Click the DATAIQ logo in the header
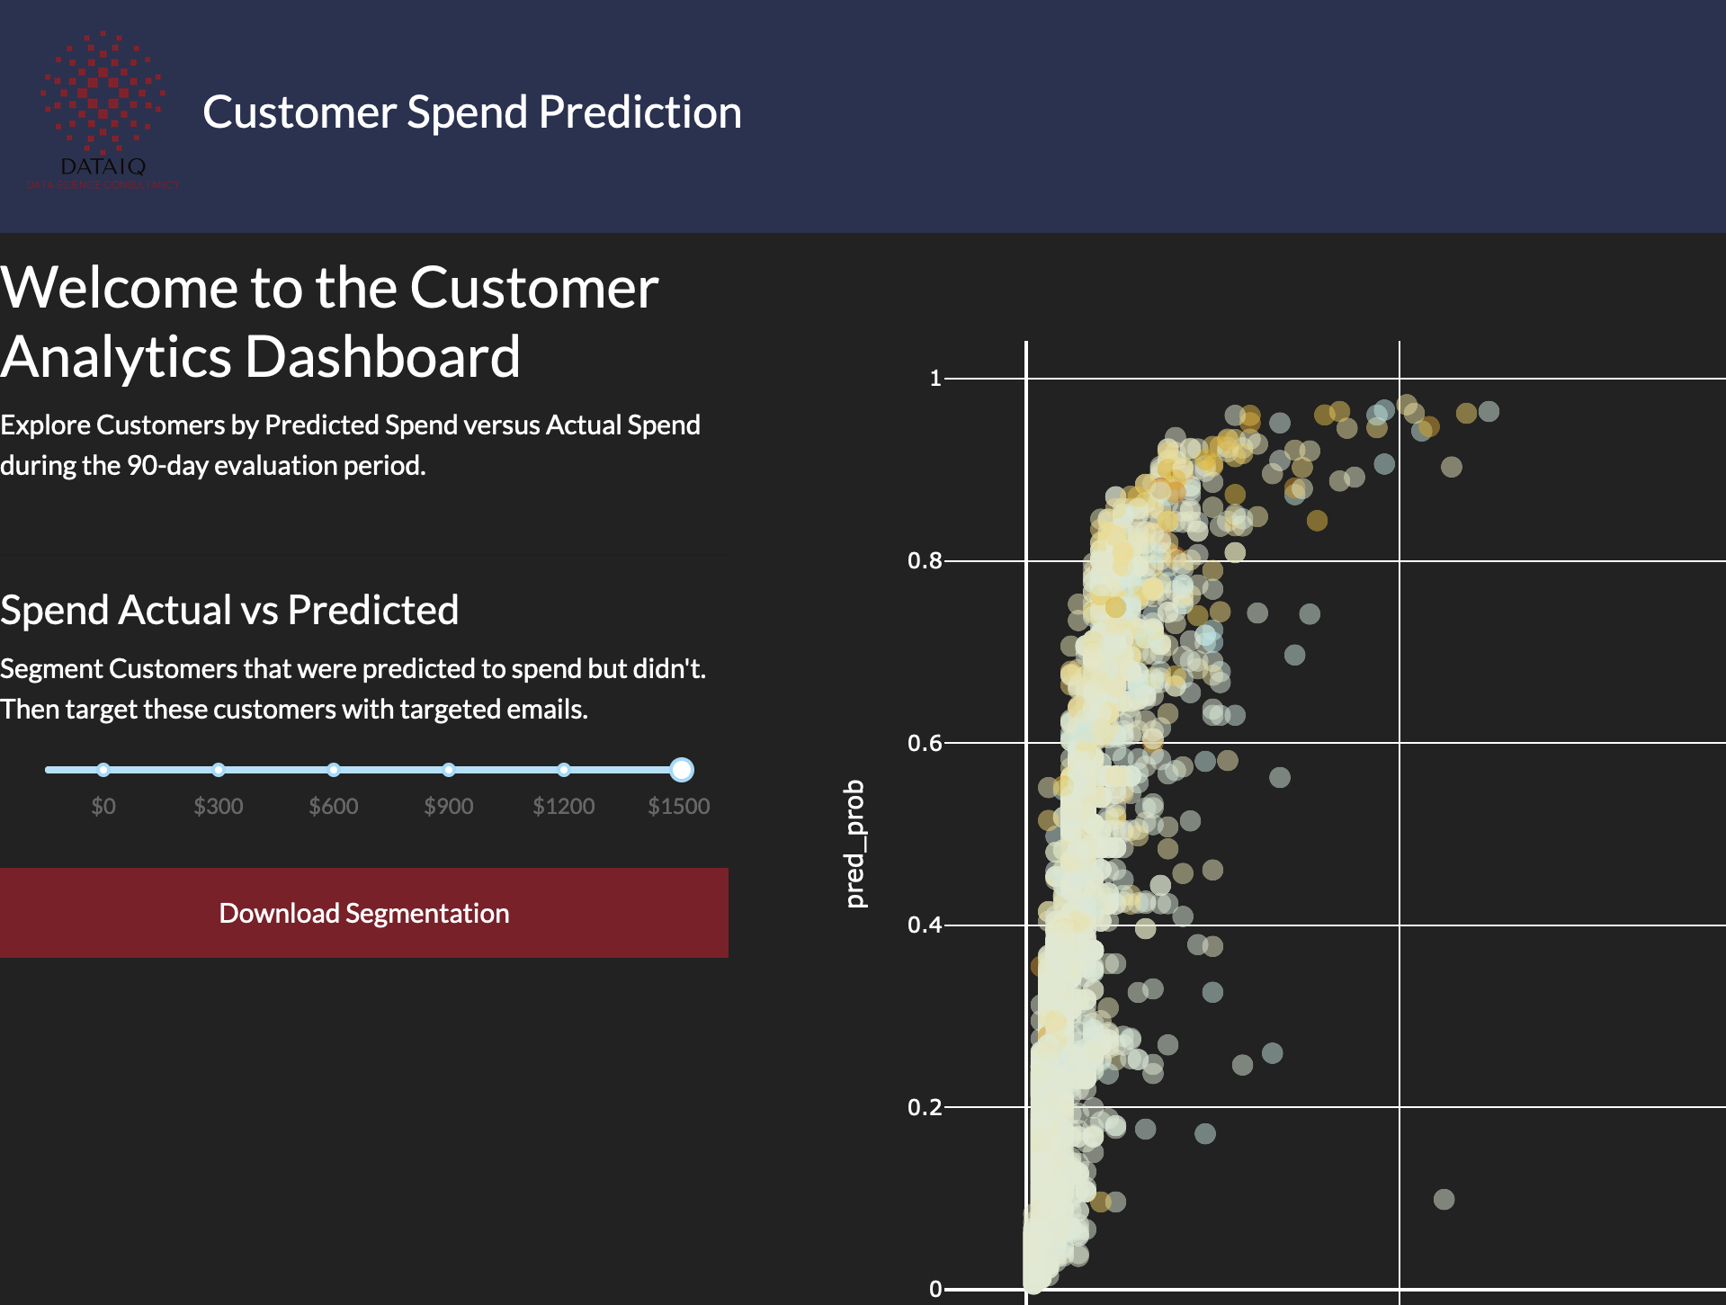The image size is (1726, 1305). [x=103, y=111]
